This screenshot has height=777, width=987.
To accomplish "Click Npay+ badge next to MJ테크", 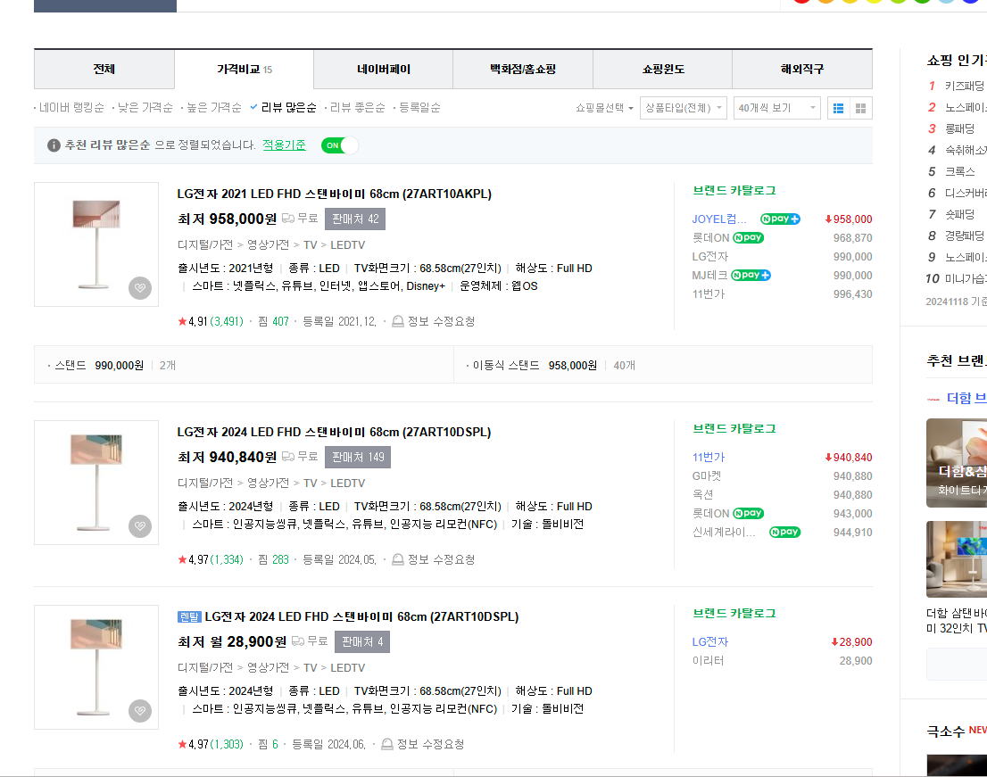I will (x=751, y=275).
